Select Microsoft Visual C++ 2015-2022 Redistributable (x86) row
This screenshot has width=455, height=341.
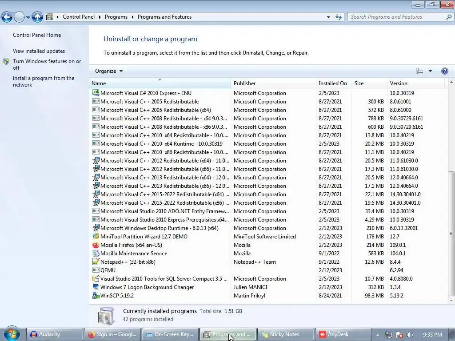267,202
